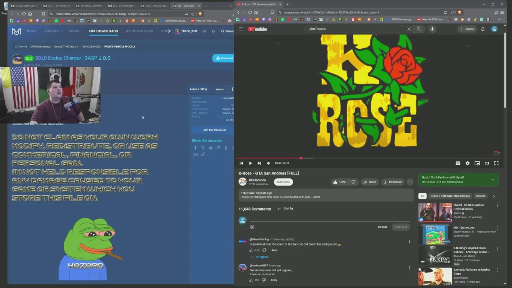Viewport: 512px width, 288px height.
Task: Select the GTA DOWNLOADS nav tab
Action: click(103, 31)
